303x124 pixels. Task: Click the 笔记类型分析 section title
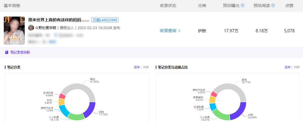20,52
